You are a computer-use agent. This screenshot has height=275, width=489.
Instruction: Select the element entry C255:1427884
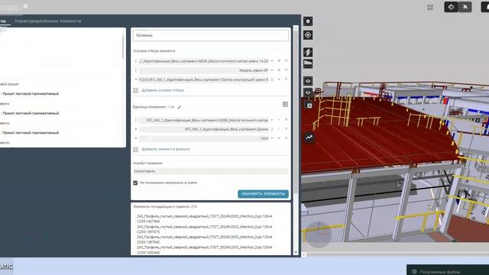pos(205,218)
